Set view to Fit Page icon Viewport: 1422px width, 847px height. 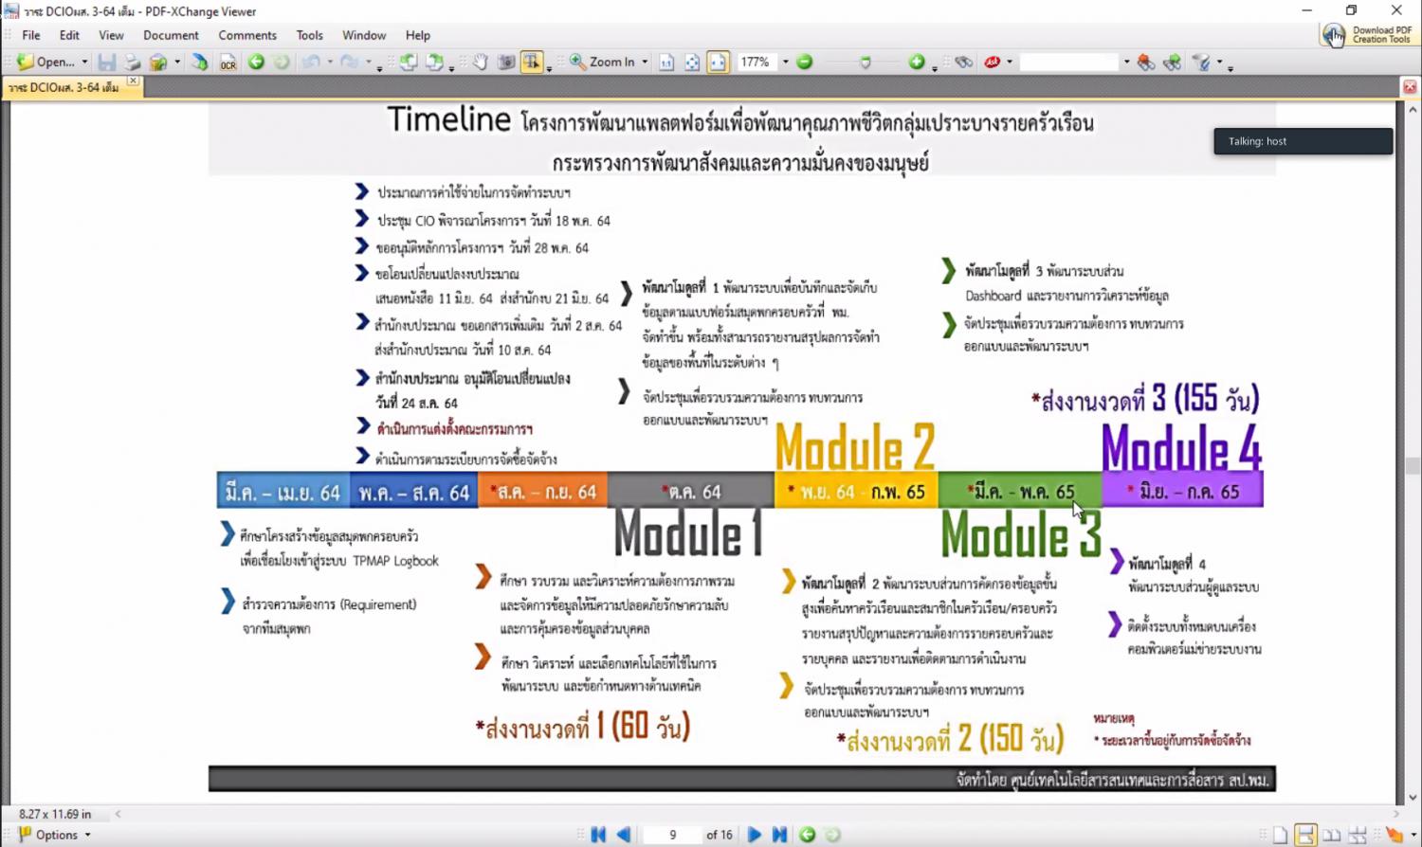click(692, 62)
